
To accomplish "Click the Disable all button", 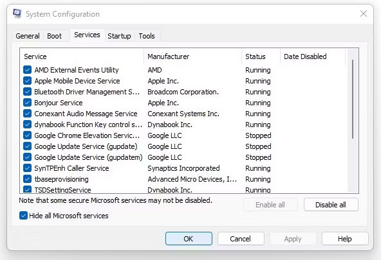I will pos(331,205).
